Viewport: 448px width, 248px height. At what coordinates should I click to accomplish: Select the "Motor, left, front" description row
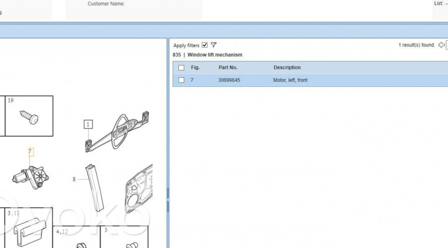click(290, 80)
